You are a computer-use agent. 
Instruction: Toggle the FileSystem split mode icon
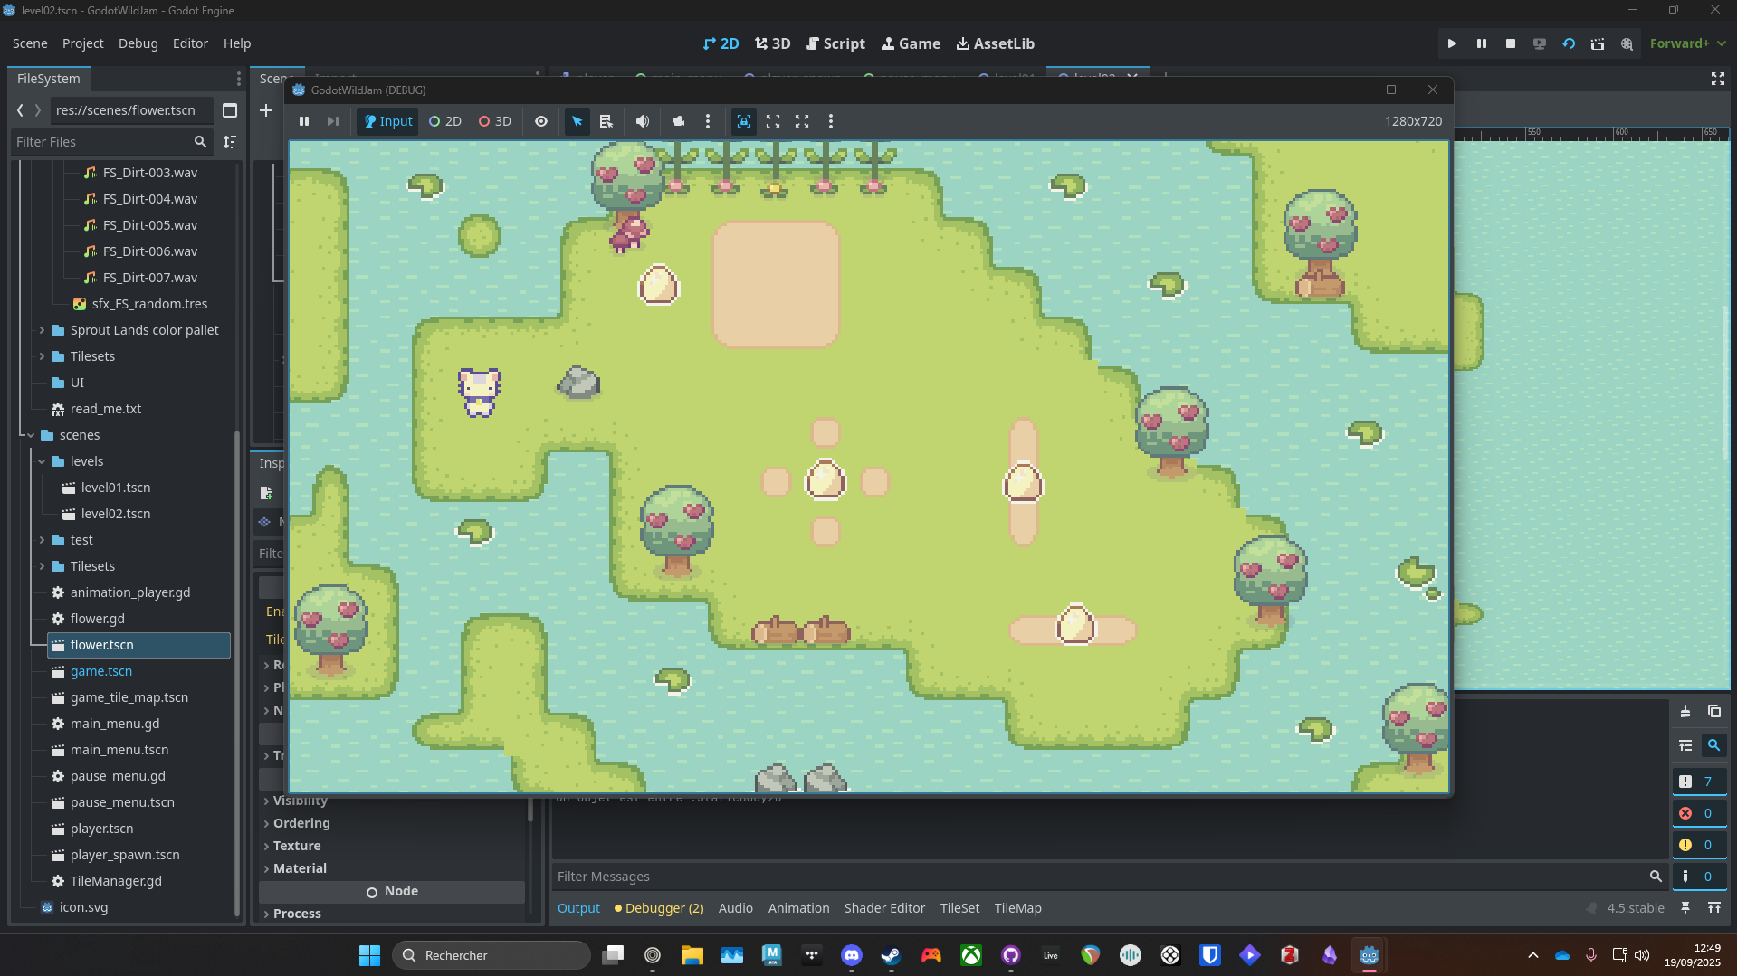[230, 110]
